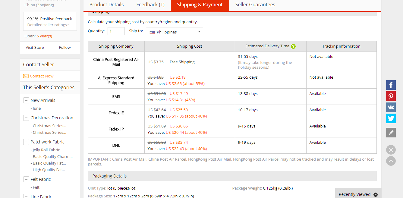Click the 10-17 days delivery estimate
Image resolution: width=403 pixels, height=198 pixels.
(248, 110)
